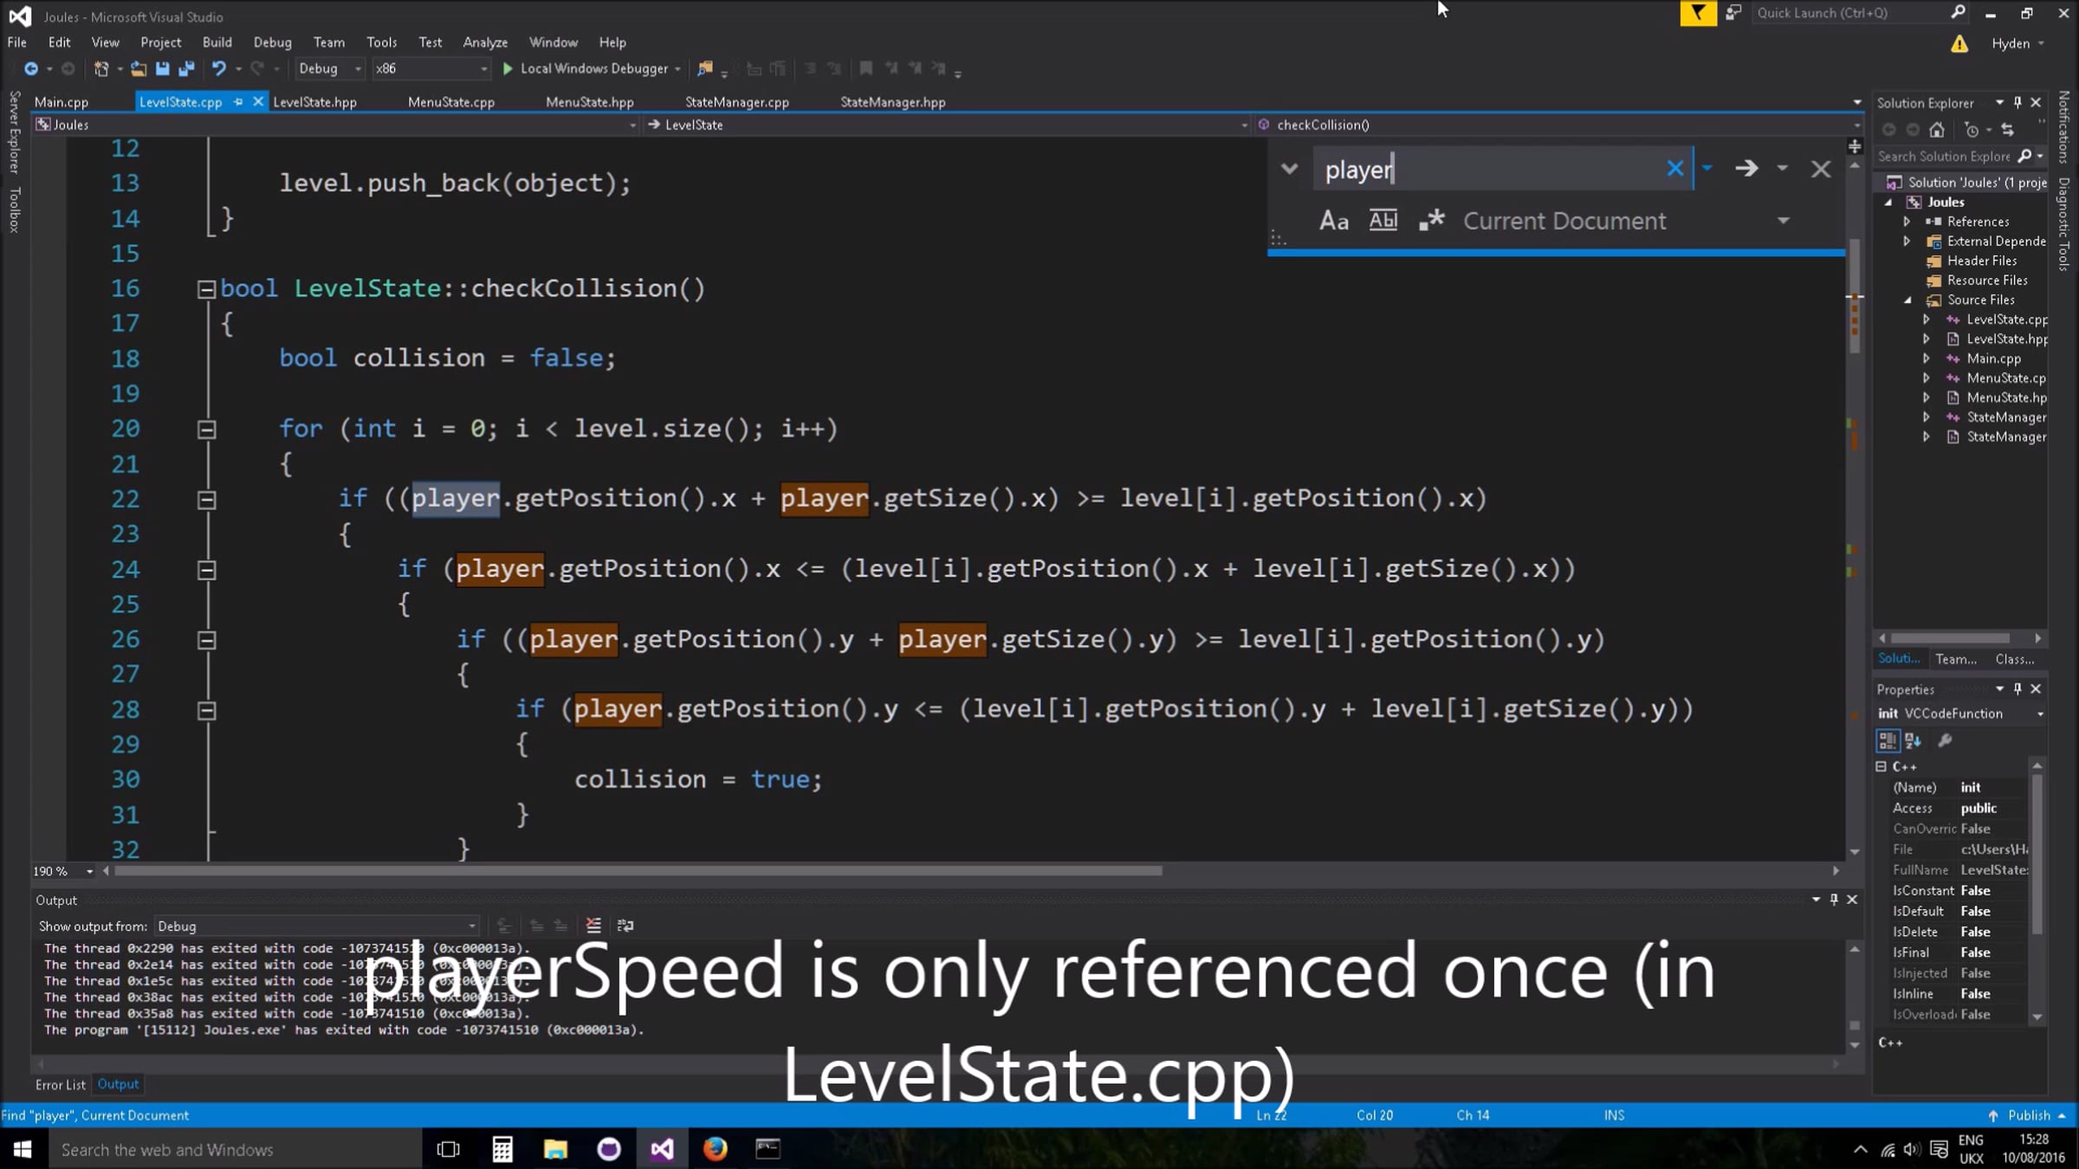Click Clear All in Output toolbar
This screenshot has height=1169, width=2079.
coord(593,926)
